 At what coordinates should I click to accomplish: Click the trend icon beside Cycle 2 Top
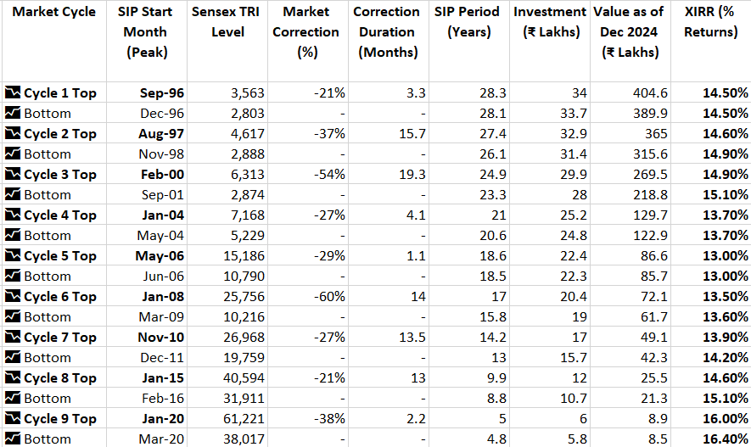[13, 133]
